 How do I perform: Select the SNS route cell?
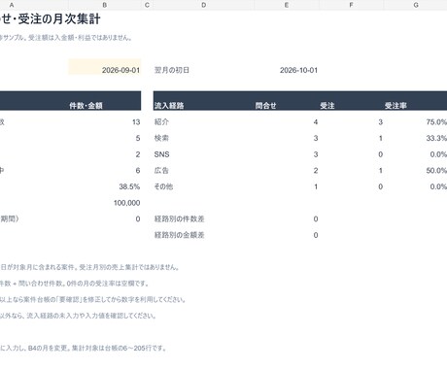click(161, 154)
